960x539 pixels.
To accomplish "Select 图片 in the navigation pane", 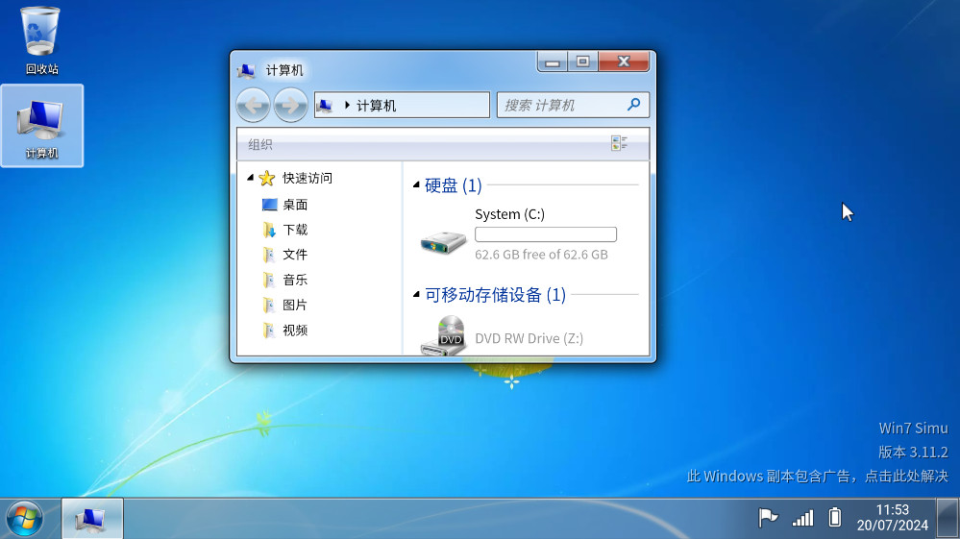I will pos(295,305).
